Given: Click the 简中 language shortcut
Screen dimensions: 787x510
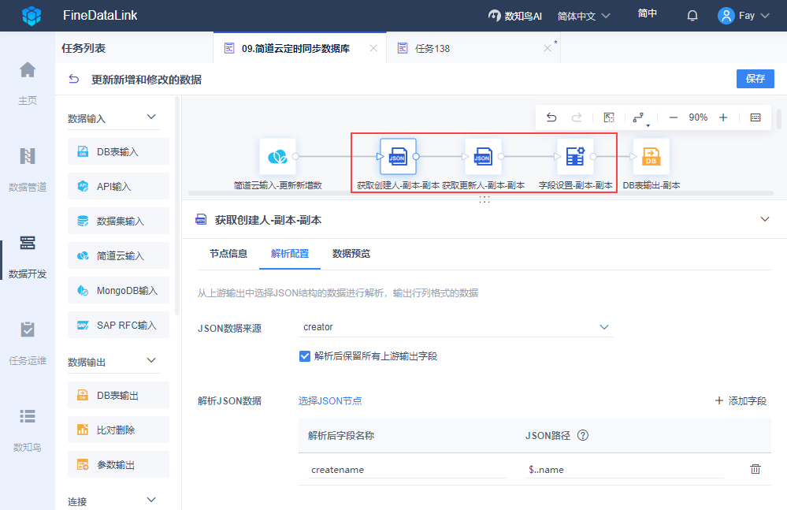Looking at the screenshot, I should (648, 13).
